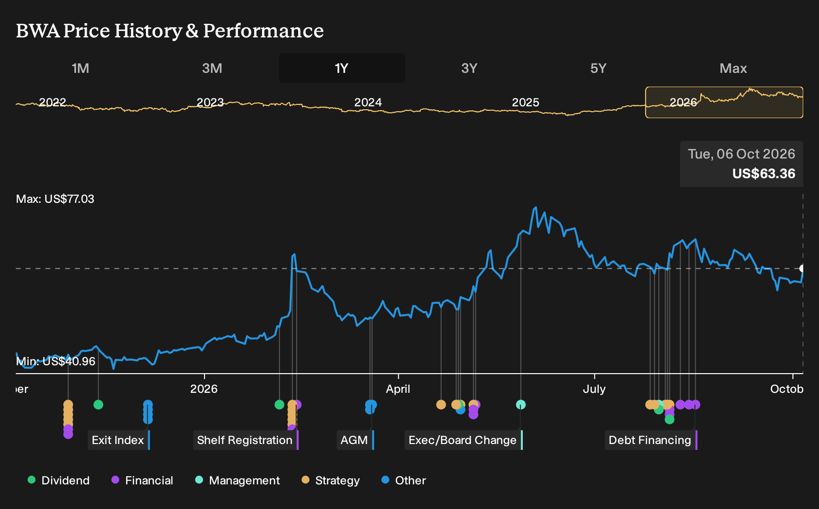This screenshot has width=819, height=509.
Task: Open the Debt Financing event label
Action: click(x=651, y=440)
